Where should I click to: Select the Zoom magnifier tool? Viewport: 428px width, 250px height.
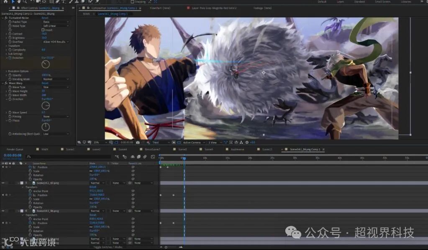25,2
